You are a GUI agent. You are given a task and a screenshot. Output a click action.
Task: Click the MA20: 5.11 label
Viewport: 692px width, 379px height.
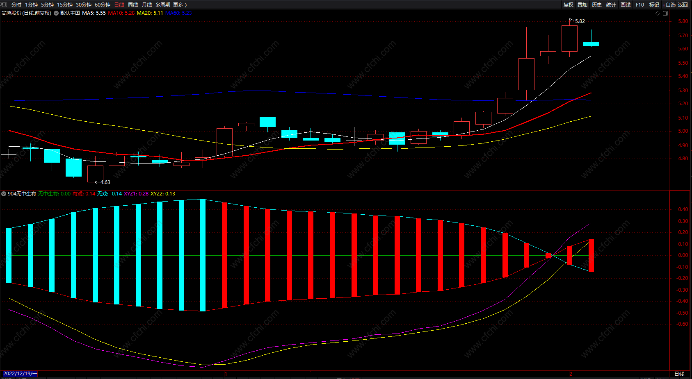pyautogui.click(x=150, y=13)
